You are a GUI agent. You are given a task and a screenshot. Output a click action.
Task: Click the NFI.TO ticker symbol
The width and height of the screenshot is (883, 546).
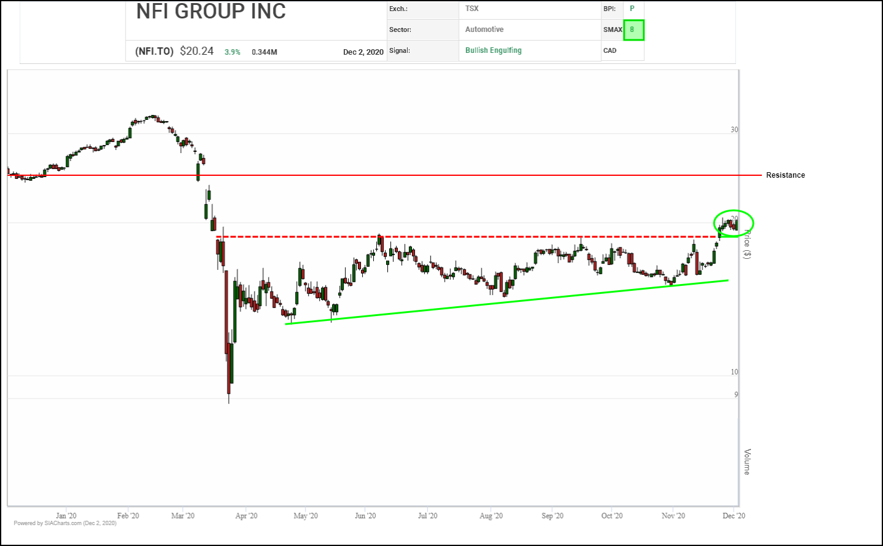tap(154, 52)
